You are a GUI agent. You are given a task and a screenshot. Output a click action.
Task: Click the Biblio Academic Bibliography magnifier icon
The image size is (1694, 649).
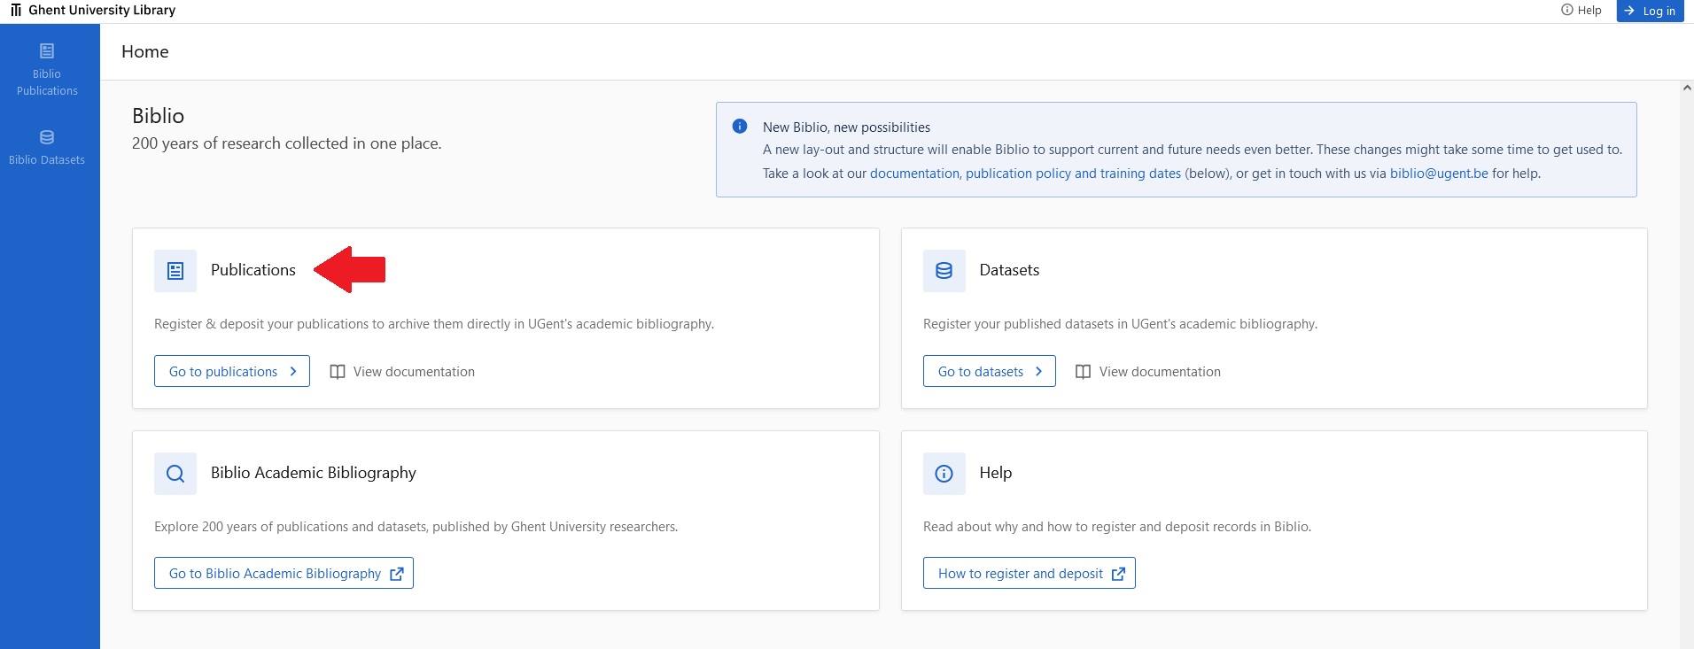pos(175,474)
